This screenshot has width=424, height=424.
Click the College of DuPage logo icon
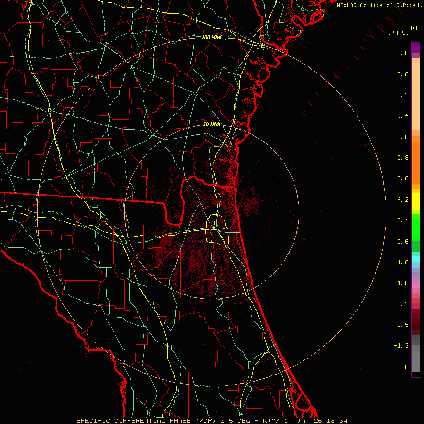pyautogui.click(x=419, y=5)
